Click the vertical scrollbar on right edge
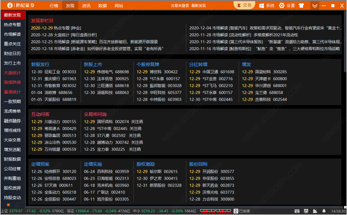This screenshot has width=347, height=215. [x=345, y=41]
